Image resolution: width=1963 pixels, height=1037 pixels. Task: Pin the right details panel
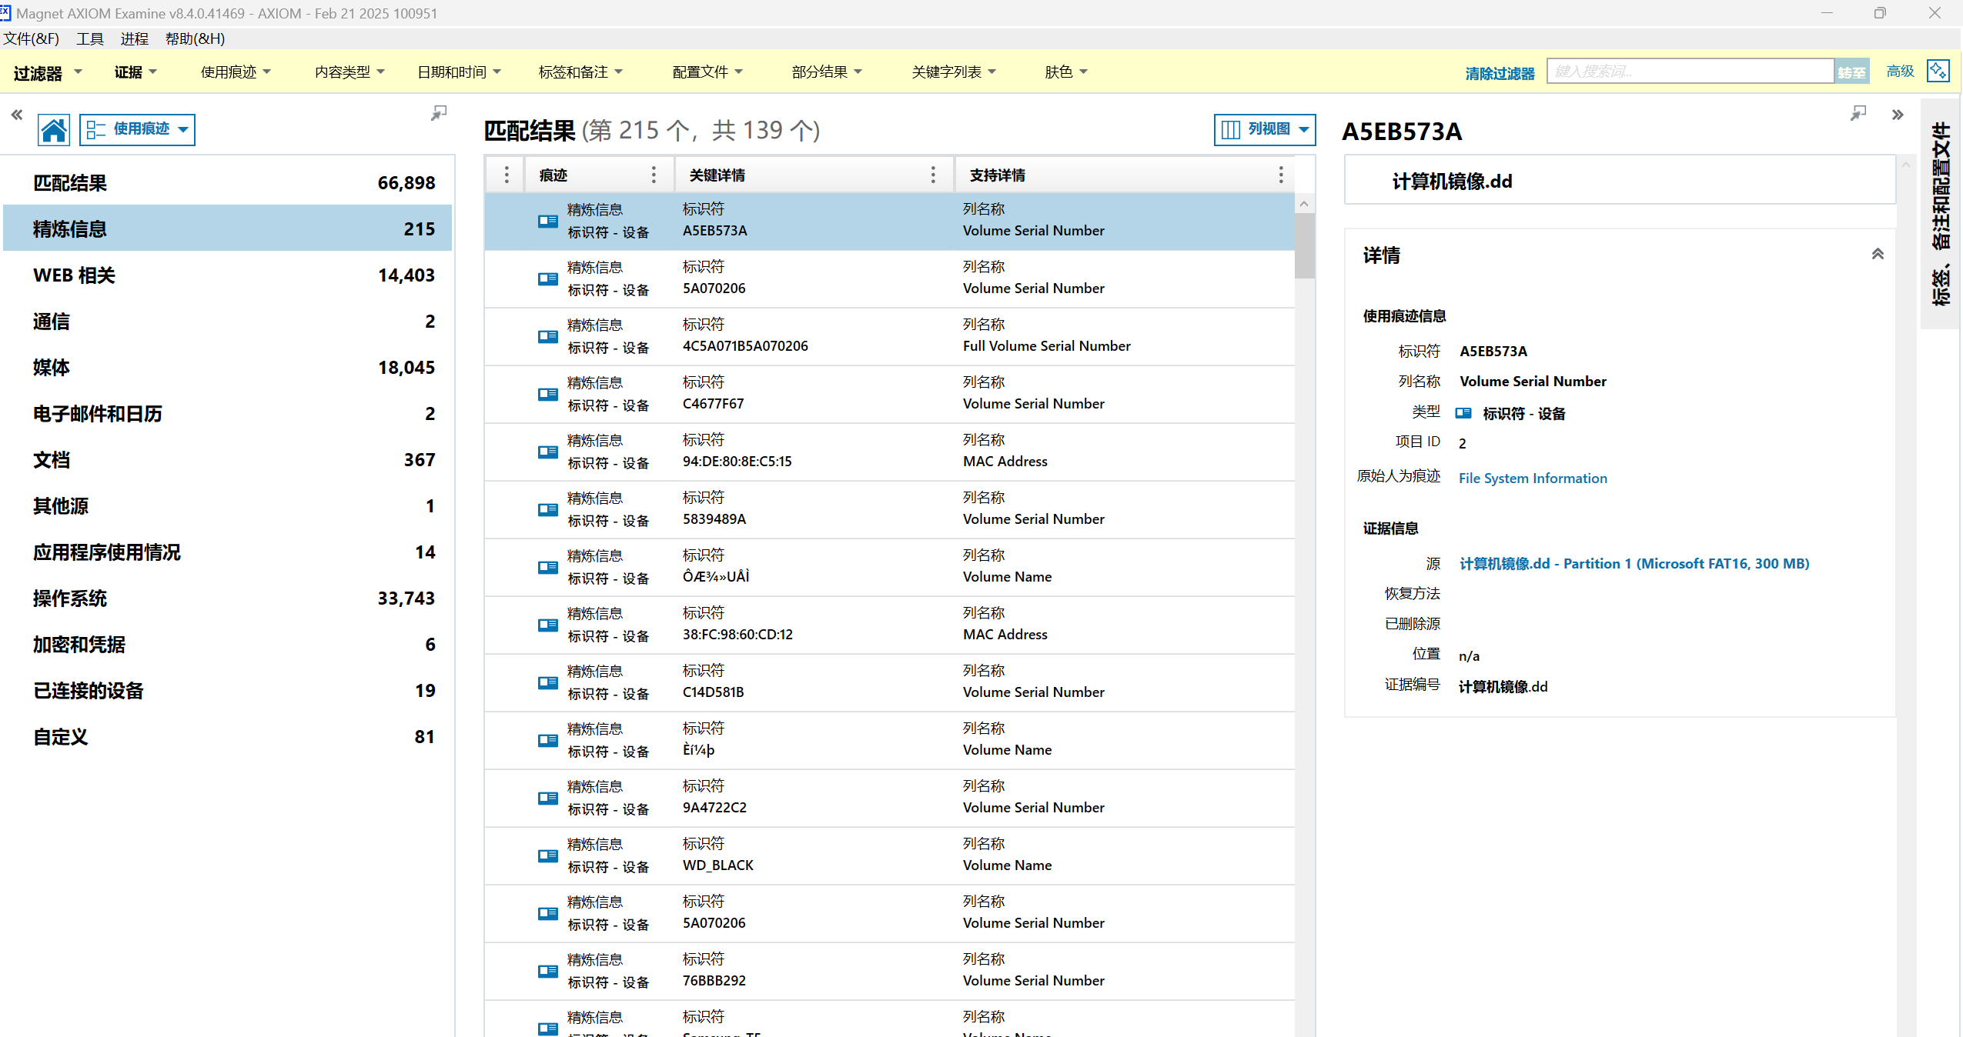(1858, 114)
